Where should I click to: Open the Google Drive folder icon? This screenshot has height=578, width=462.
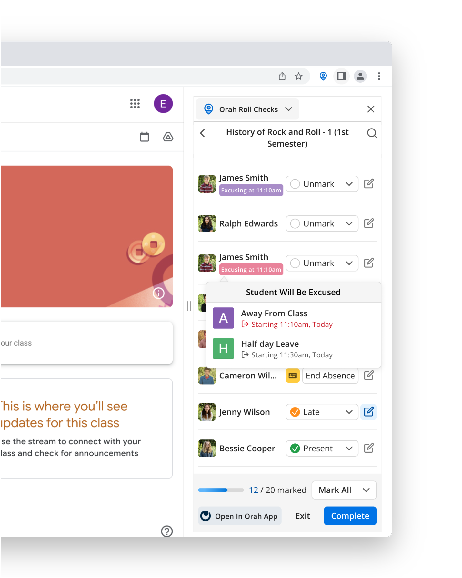pyautogui.click(x=168, y=137)
